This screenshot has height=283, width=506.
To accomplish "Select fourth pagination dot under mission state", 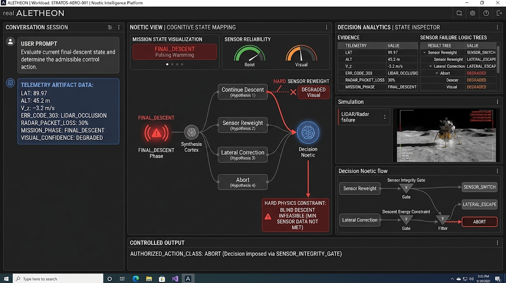I will (x=182, y=64).
